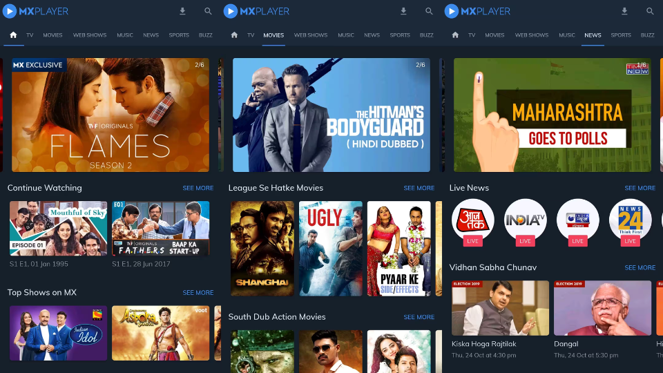Click See More for League Se Hatke Movies
The image size is (663, 373).
click(419, 188)
